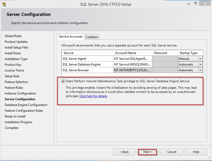Minimize the SQL Server Setup window
Viewport: 212px width, 161px height.
pos(189,4)
